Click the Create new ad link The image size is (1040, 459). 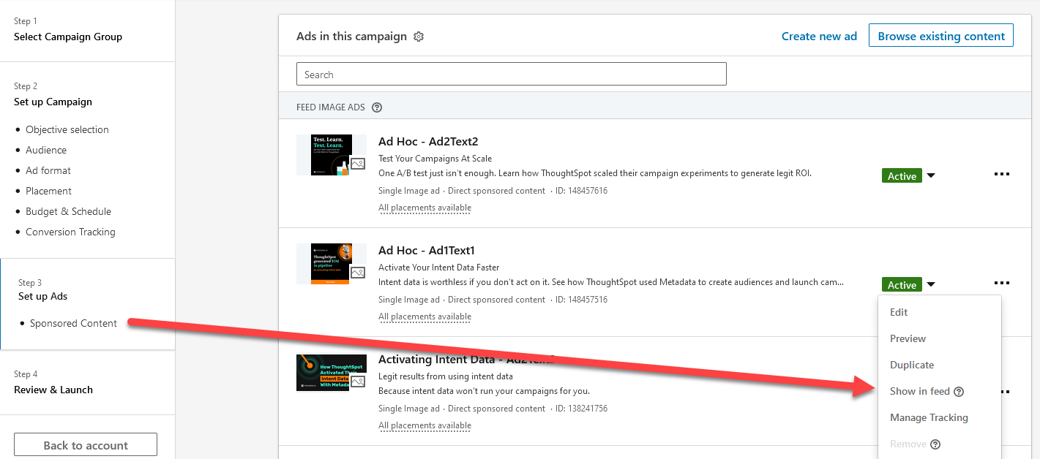[818, 36]
